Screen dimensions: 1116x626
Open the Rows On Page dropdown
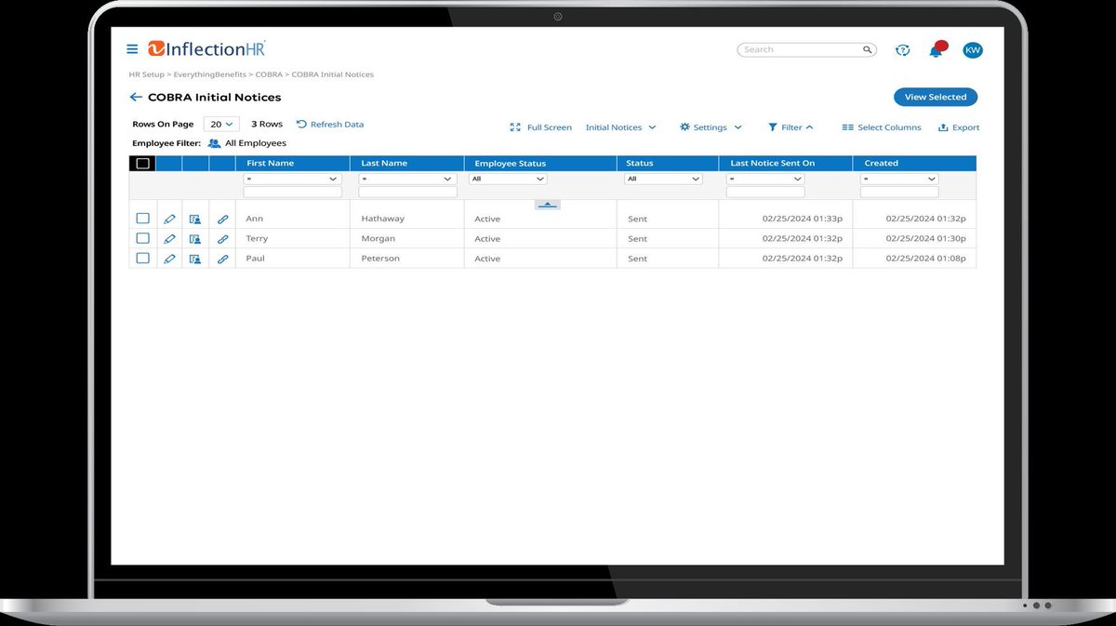tap(221, 124)
